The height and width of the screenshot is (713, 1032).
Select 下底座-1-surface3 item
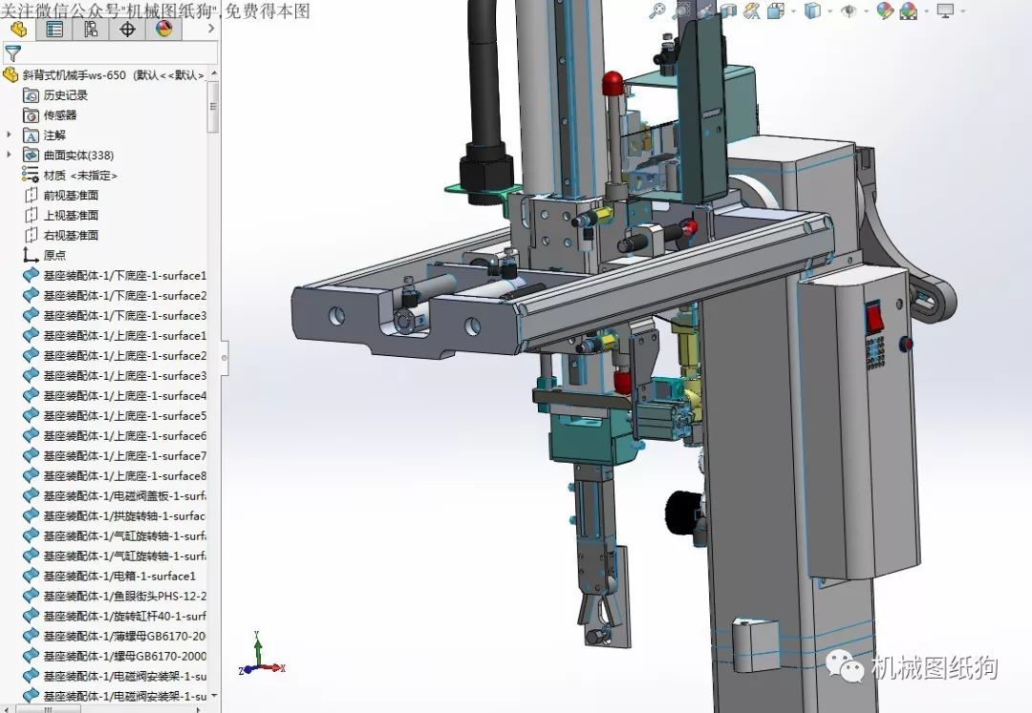click(115, 315)
